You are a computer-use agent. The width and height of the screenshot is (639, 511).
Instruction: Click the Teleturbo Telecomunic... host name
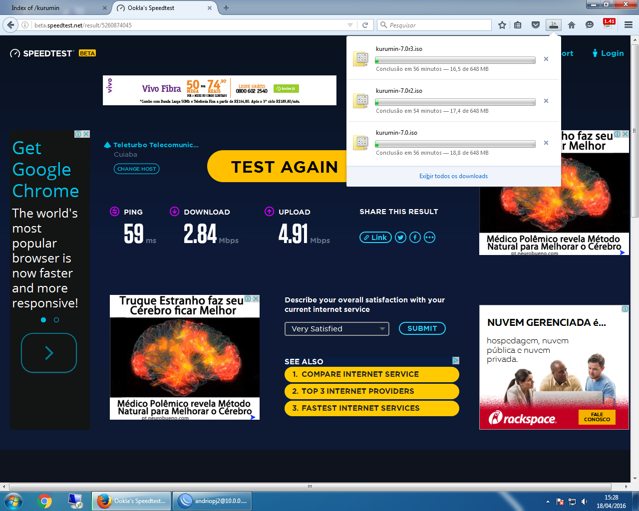pyautogui.click(x=156, y=145)
